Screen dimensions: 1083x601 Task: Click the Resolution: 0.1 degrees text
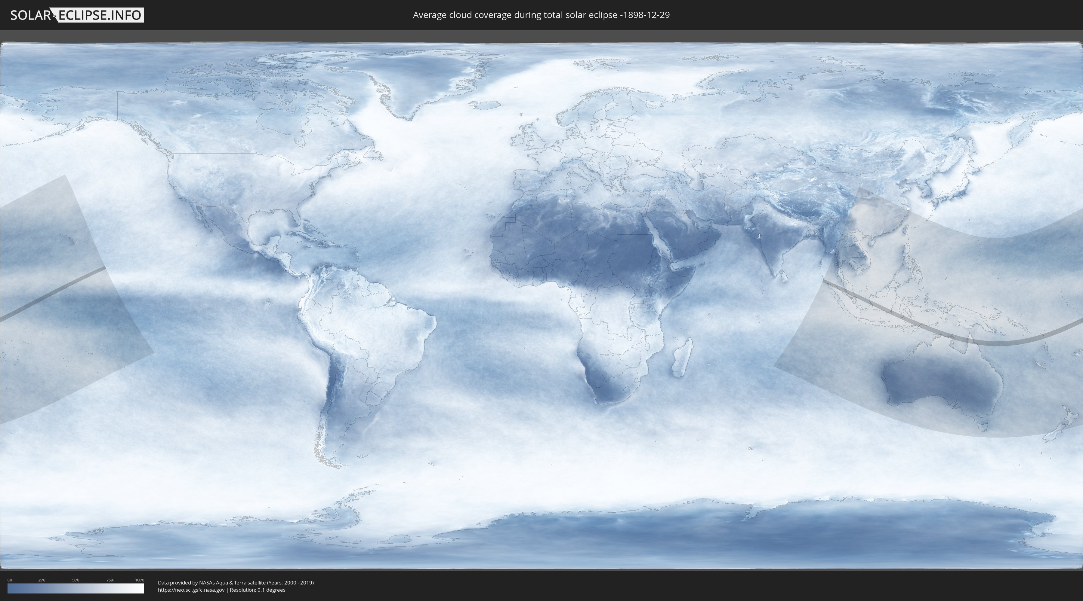point(257,590)
